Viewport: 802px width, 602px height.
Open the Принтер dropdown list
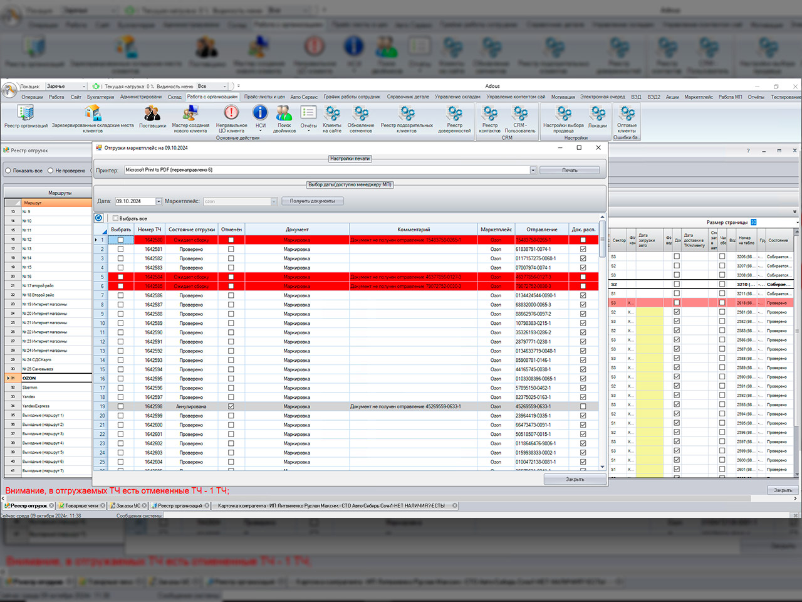533,170
